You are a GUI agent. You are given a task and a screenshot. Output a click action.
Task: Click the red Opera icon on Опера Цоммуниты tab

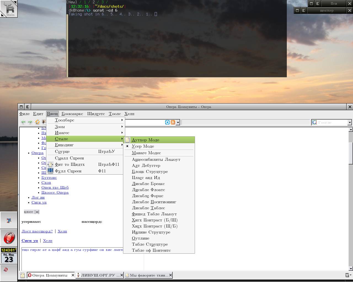coord(30,275)
